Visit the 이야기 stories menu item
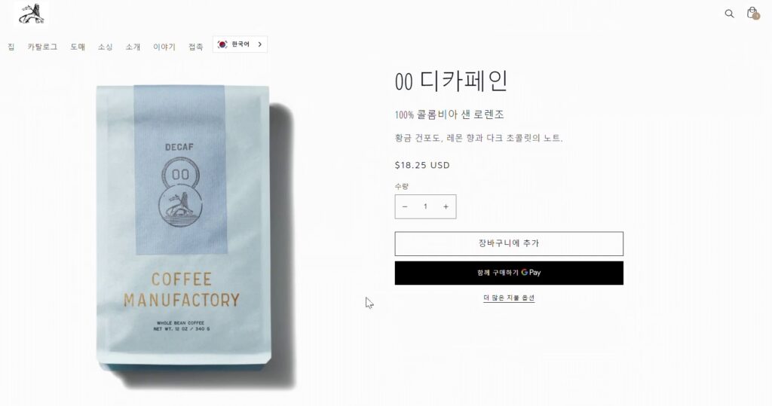The image size is (772, 406). click(164, 47)
